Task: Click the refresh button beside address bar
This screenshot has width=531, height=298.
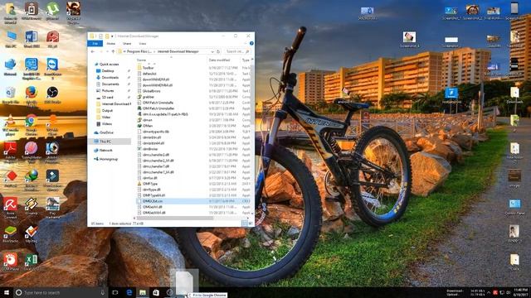Action: [218, 51]
